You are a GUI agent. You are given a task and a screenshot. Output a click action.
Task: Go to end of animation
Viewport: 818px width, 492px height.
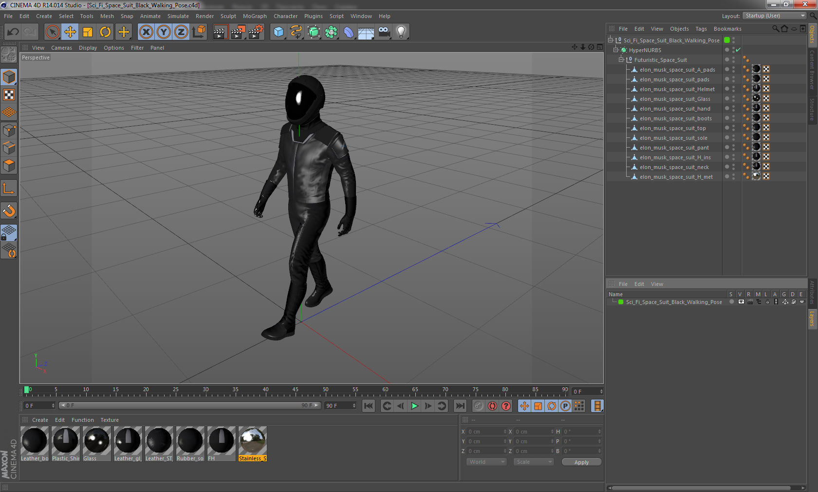click(x=460, y=406)
